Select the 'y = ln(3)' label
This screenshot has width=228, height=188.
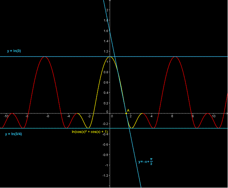(x=15, y=50)
